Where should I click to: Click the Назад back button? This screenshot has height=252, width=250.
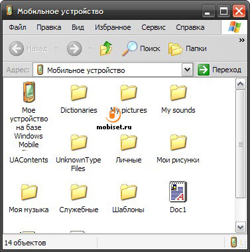point(29,48)
